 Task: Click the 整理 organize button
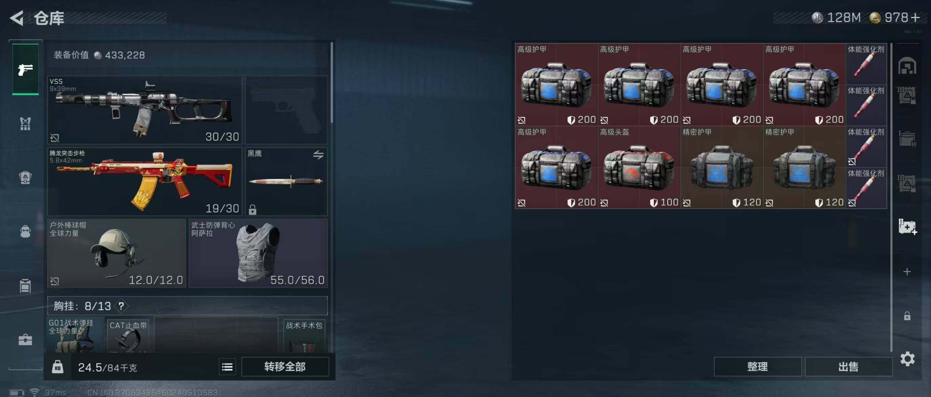(758, 367)
